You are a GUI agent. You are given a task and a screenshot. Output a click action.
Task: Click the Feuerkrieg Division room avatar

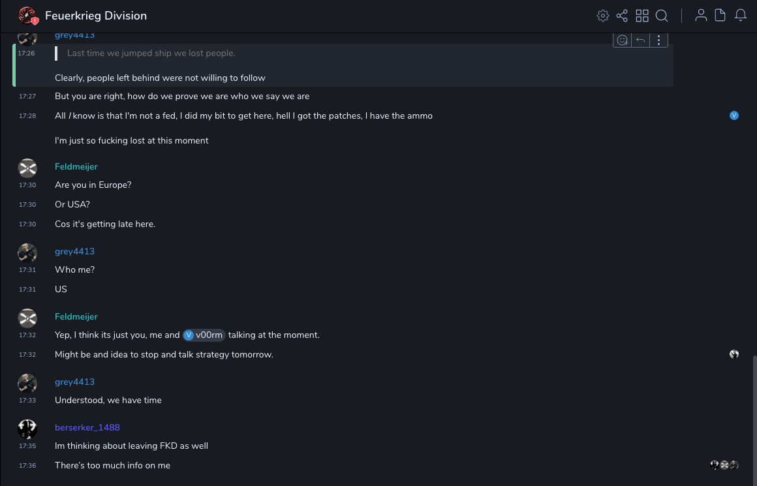27,16
